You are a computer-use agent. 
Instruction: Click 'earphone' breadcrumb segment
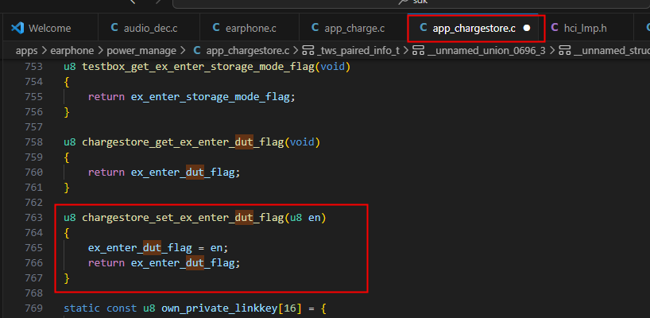pyautogui.click(x=72, y=51)
